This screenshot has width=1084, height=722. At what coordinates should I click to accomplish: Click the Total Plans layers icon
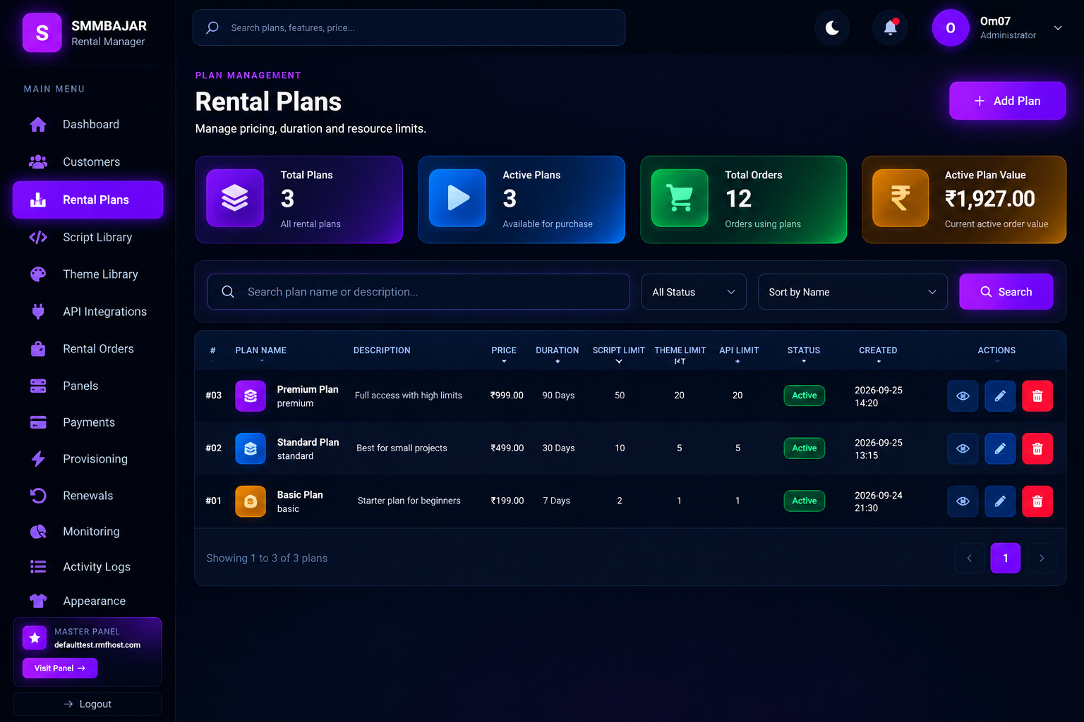235,198
